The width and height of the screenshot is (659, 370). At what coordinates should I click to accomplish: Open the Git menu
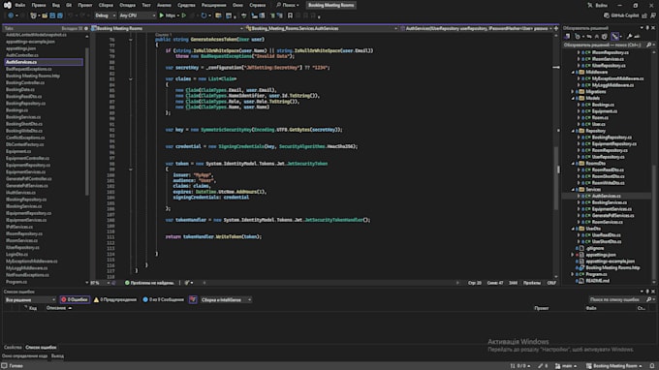pyautogui.click(x=69, y=5)
